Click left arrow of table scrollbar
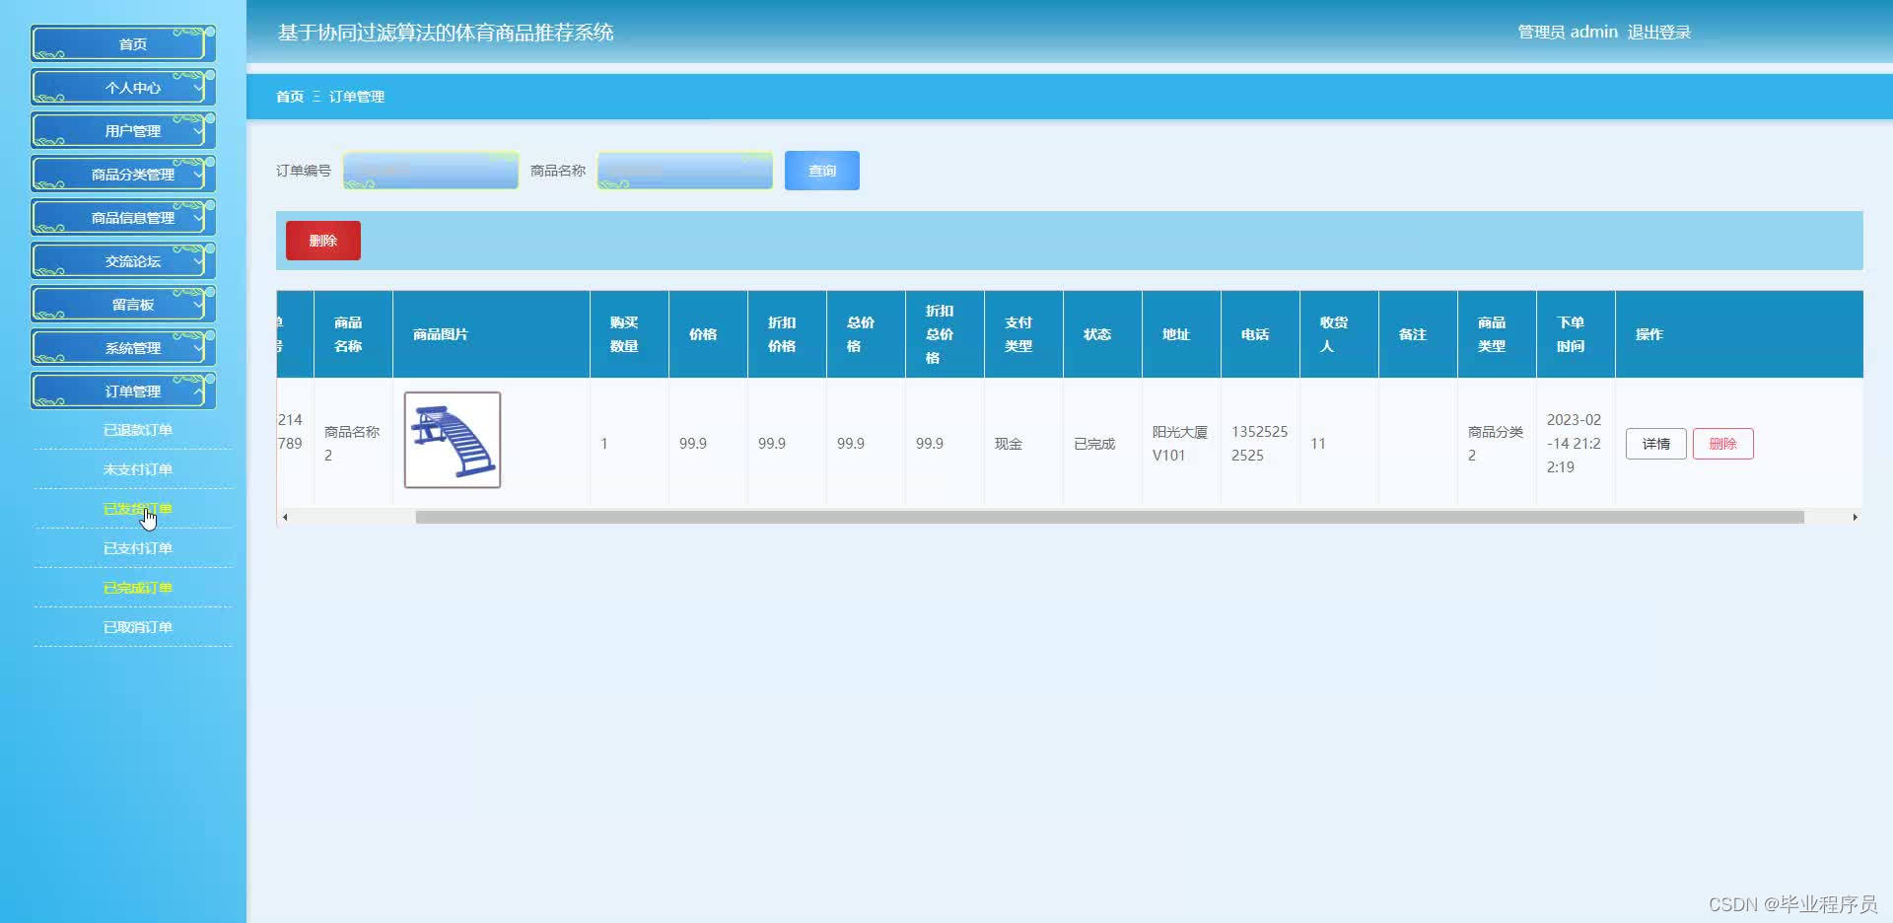Viewport: 1893px width, 923px height. [285, 517]
